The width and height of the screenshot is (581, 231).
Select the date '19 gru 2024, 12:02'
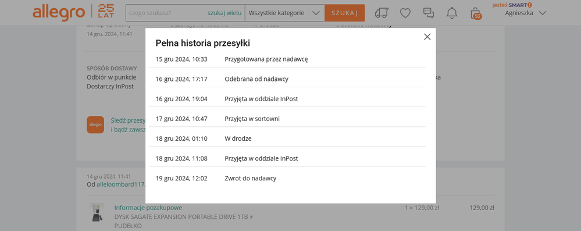coord(181,179)
